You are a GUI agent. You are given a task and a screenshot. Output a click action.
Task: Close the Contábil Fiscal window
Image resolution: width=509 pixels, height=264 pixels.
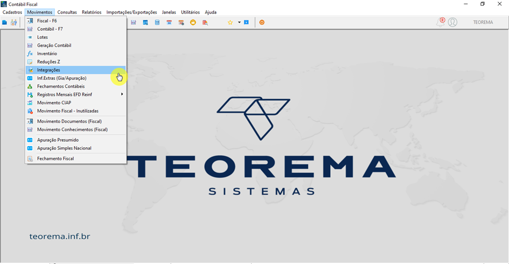coord(500,4)
